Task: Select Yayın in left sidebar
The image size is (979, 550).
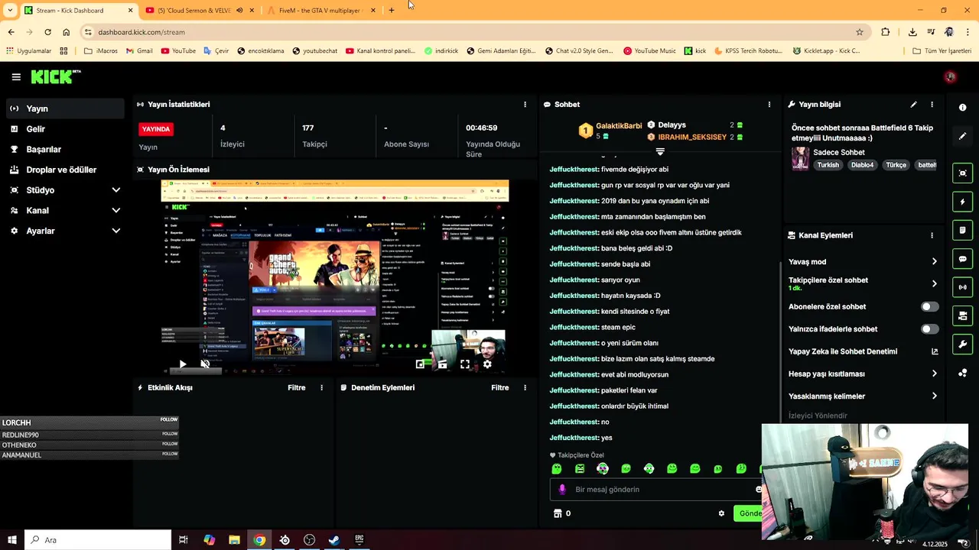Action: tap(64, 108)
